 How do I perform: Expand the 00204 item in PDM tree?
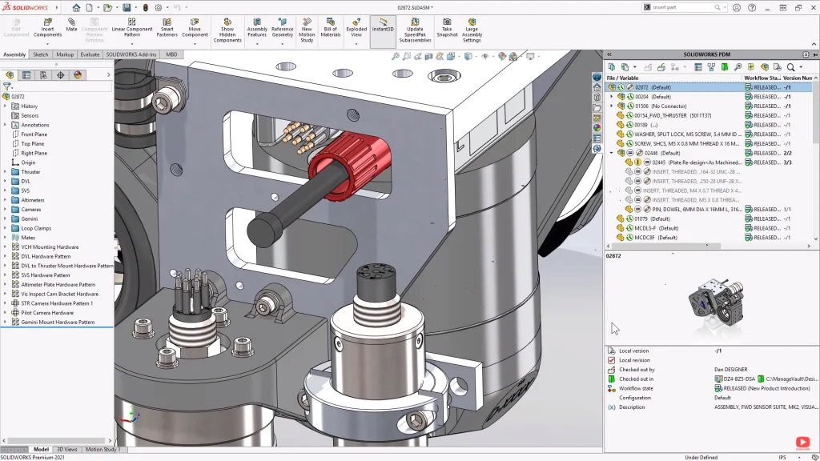tap(612, 97)
